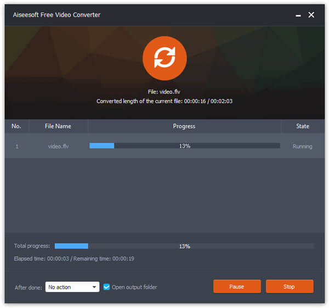This screenshot has width=329, height=308.
Task: Open the After done 'No action' dropdown
Action: click(x=72, y=287)
